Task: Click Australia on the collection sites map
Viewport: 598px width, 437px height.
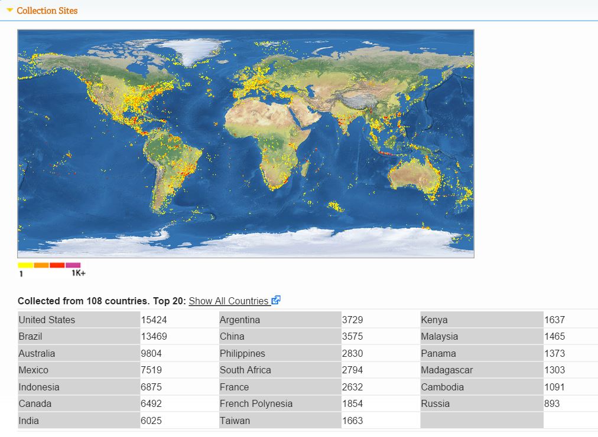Action: [x=414, y=174]
